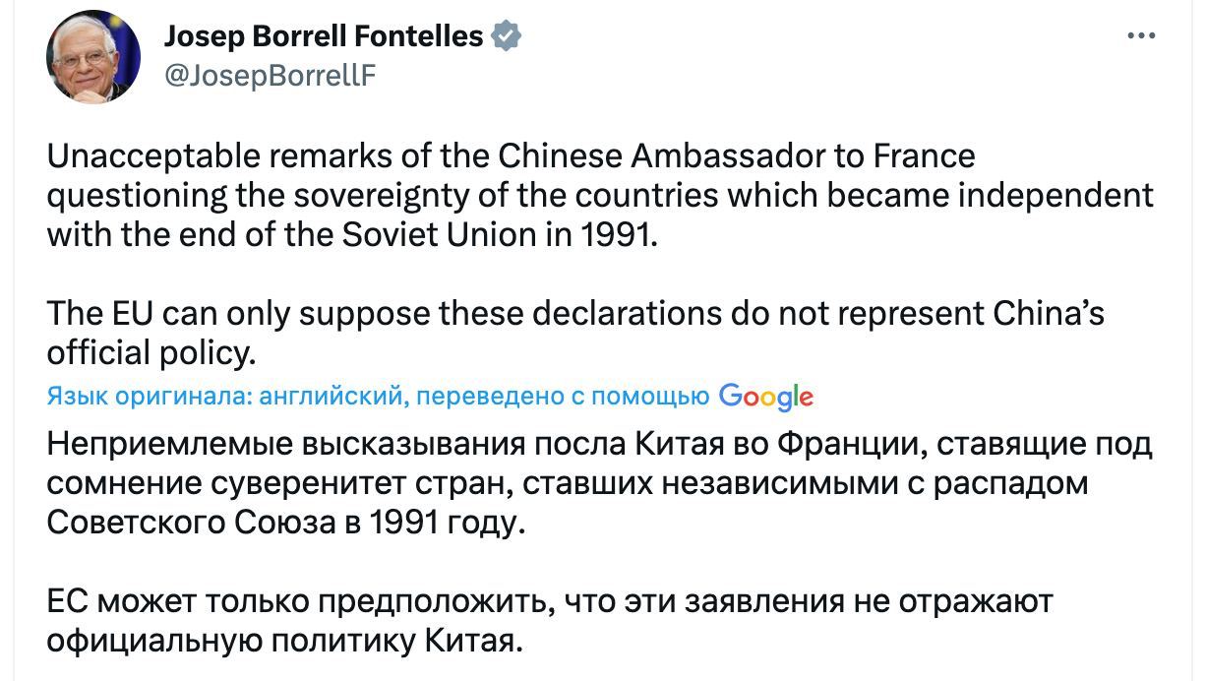Open the tweet's three-dot more options menu

pyautogui.click(x=1141, y=36)
